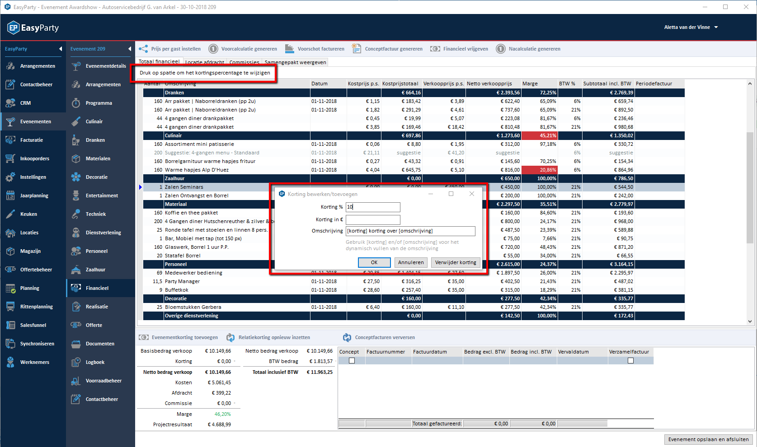
Task: Click Annuleren in the korting dialog
Action: pos(411,262)
